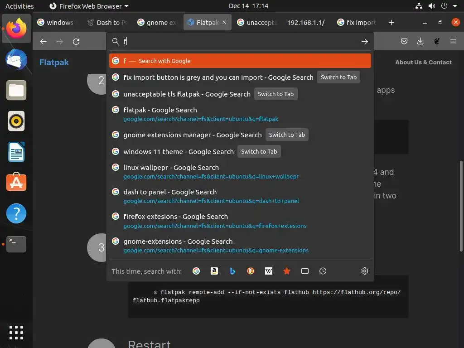The height and width of the screenshot is (348, 464).
Task: Open Files from the dock
Action: coord(16,90)
